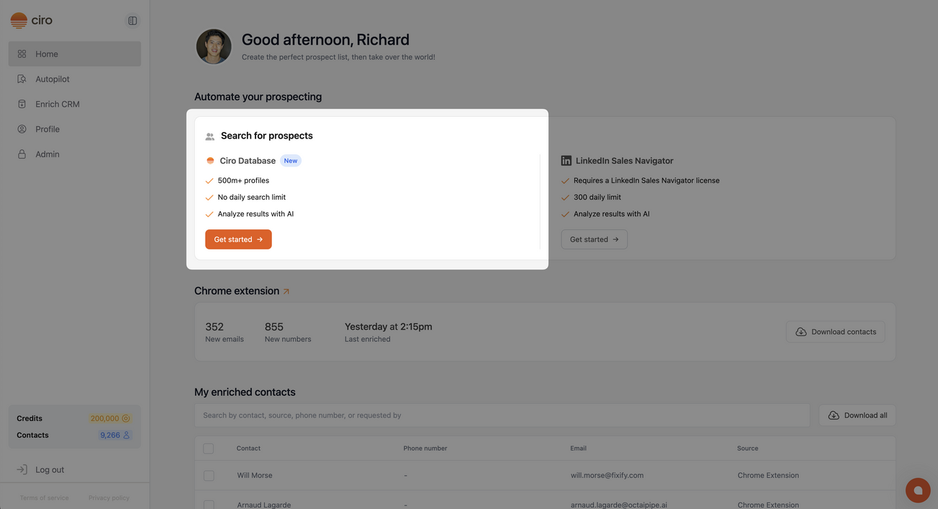Open the Admin sidebar section
Screen dimensions: 938x509
pyautogui.click(x=47, y=154)
